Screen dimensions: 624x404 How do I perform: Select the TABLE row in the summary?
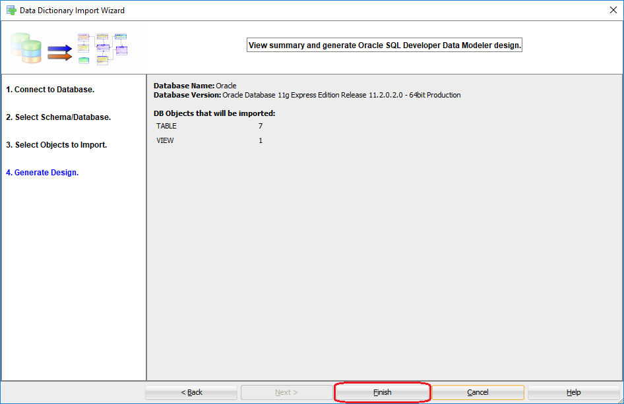166,126
